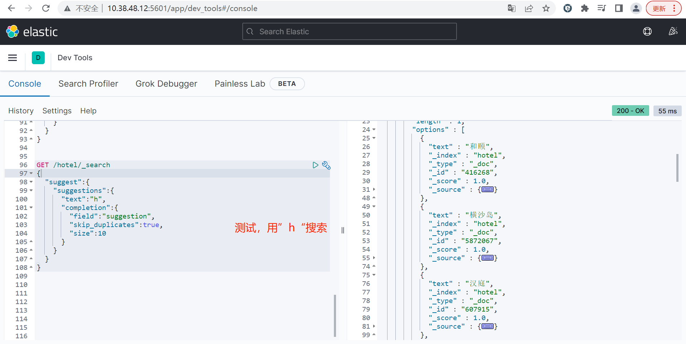Open console Settings
Screen dimensions: 686x344
click(57, 111)
